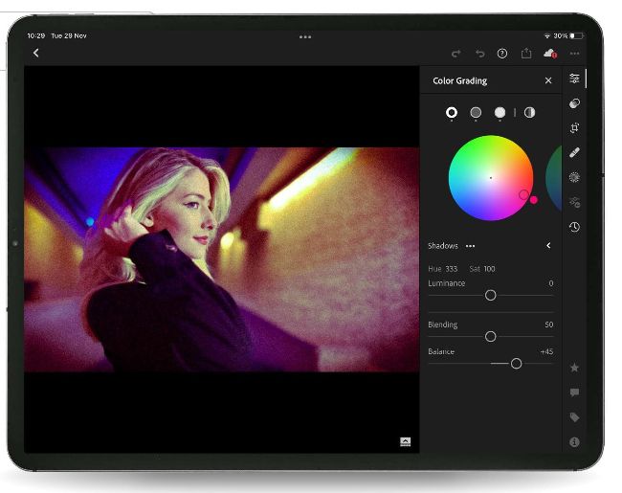Close the Color Grading panel
The image size is (622, 493).
(548, 80)
